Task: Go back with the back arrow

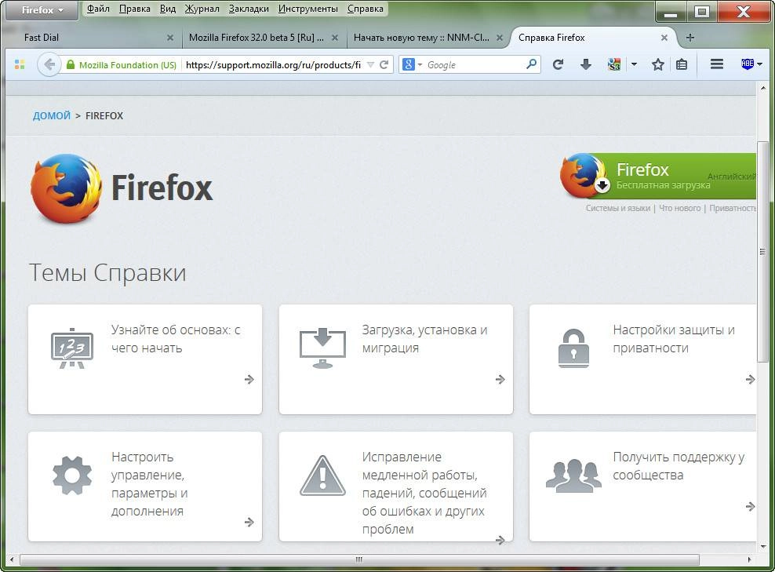Action: [49, 65]
